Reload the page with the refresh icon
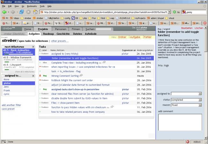The height and width of the screenshot is (144, 208). tap(22, 12)
